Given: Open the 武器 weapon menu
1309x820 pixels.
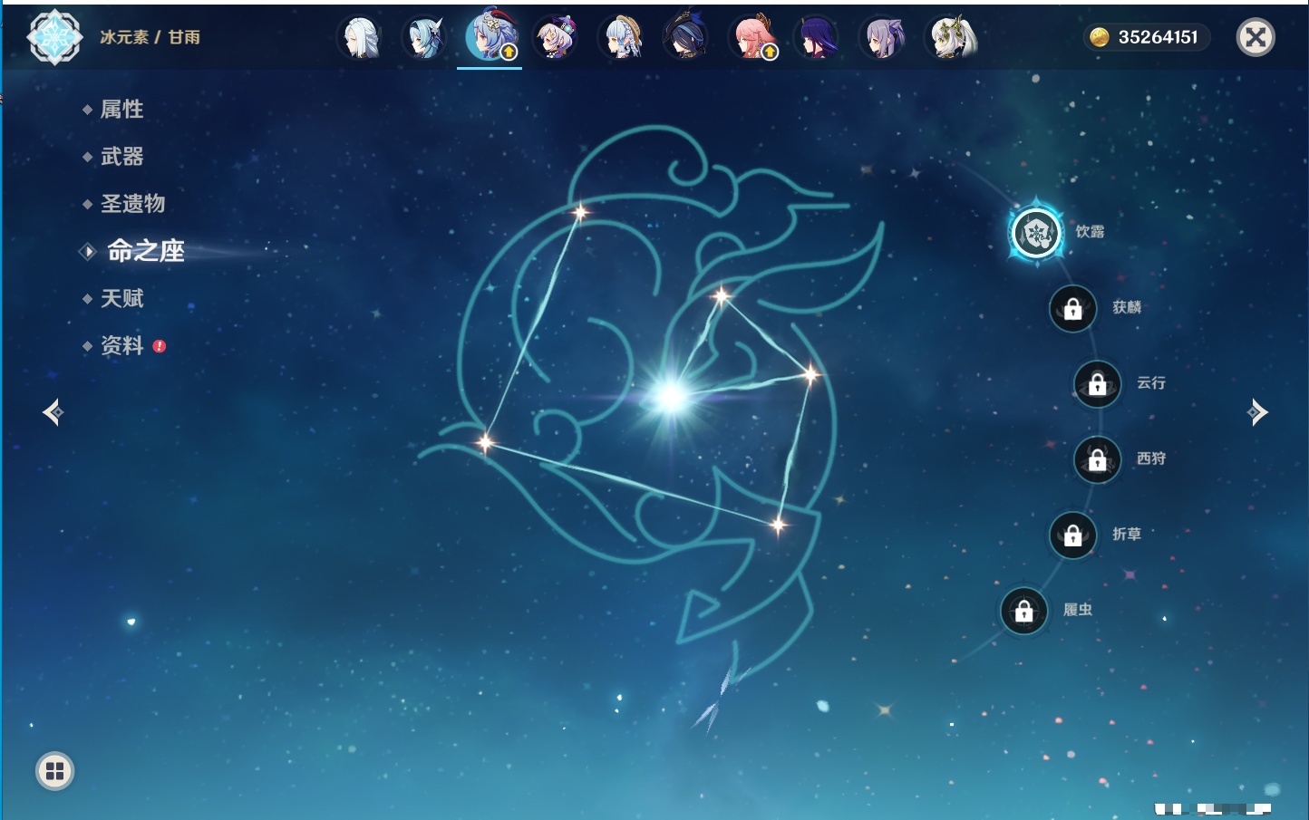Looking at the screenshot, I should (x=121, y=157).
